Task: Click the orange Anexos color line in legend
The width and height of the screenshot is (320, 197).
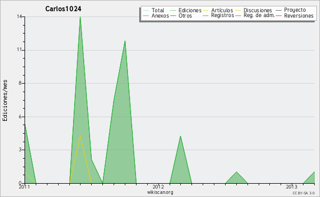Action: (x=146, y=15)
